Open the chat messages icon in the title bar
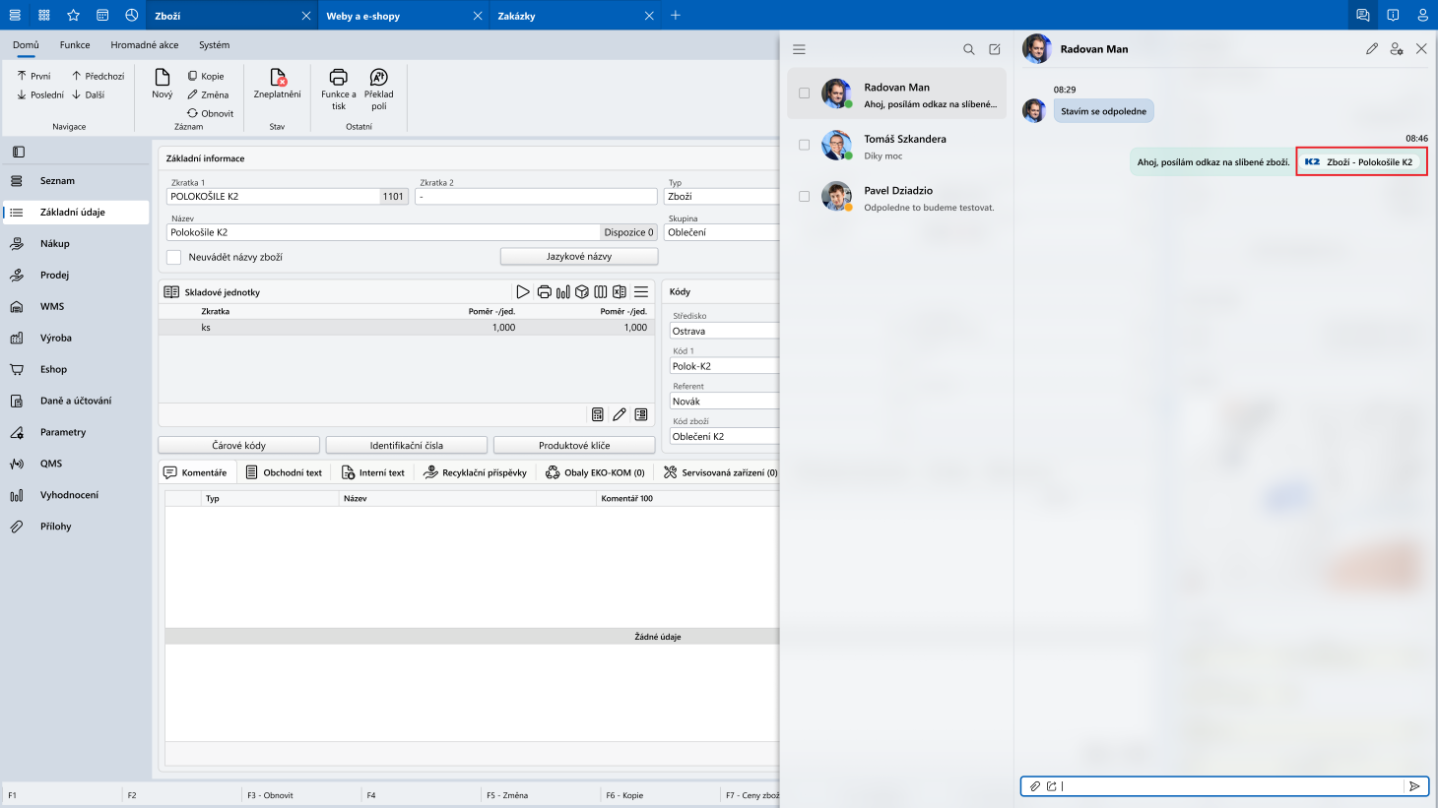 [x=1363, y=16]
